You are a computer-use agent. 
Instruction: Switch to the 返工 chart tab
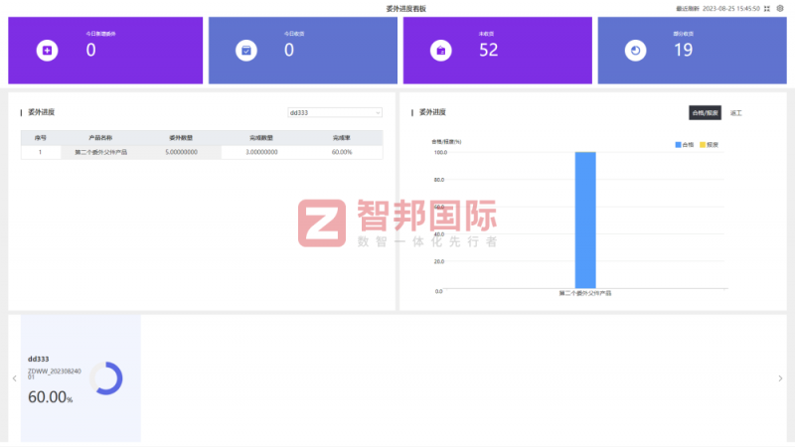(735, 113)
